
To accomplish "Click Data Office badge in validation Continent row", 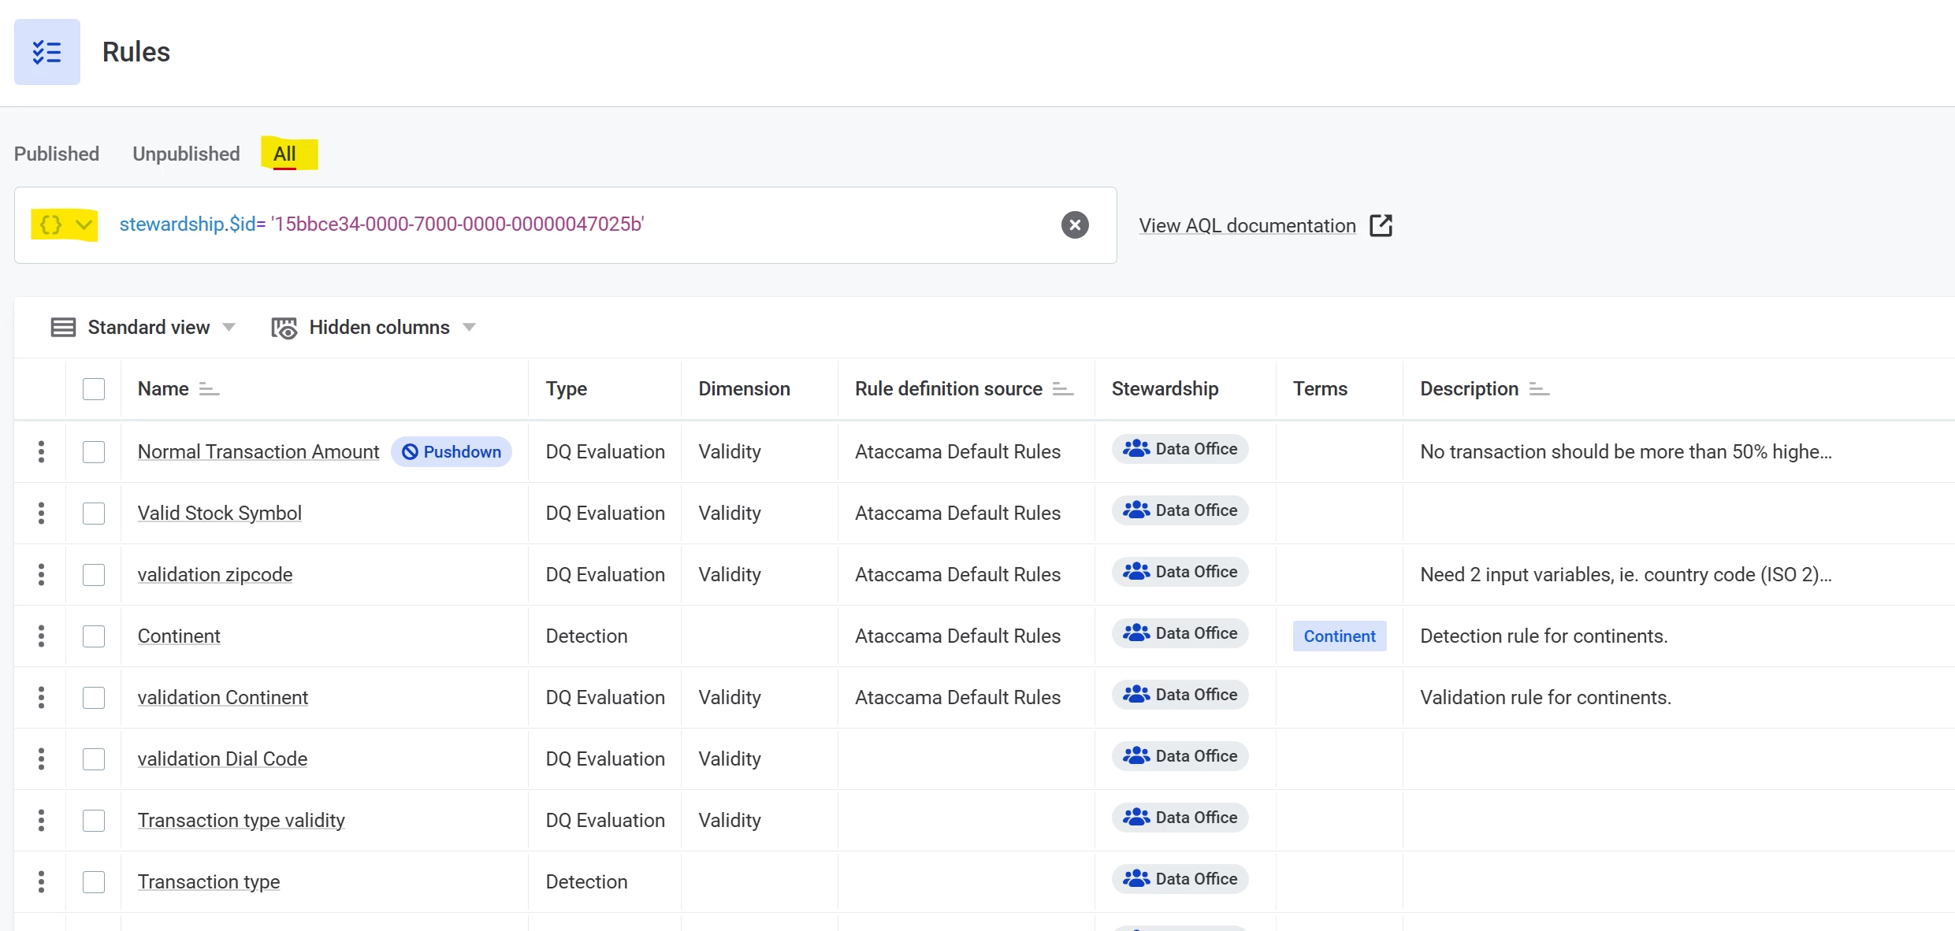I will point(1180,695).
